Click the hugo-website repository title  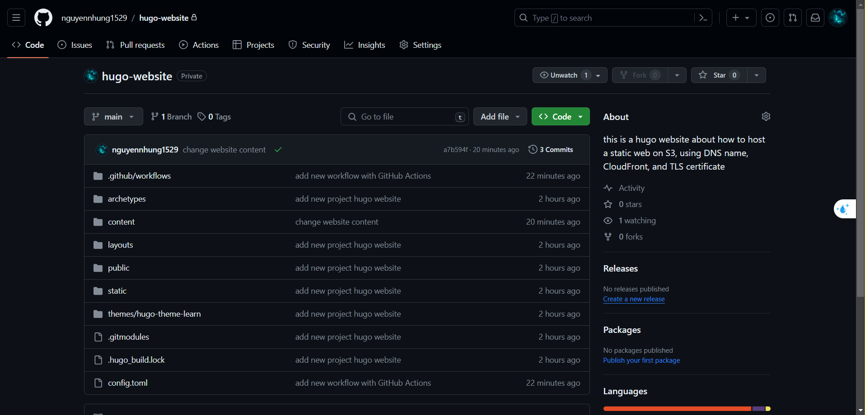[137, 76]
